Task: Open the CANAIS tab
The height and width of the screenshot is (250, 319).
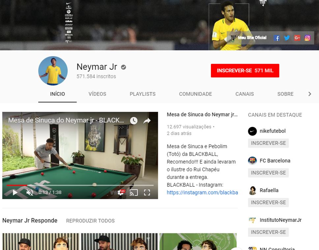Action: pos(245,94)
